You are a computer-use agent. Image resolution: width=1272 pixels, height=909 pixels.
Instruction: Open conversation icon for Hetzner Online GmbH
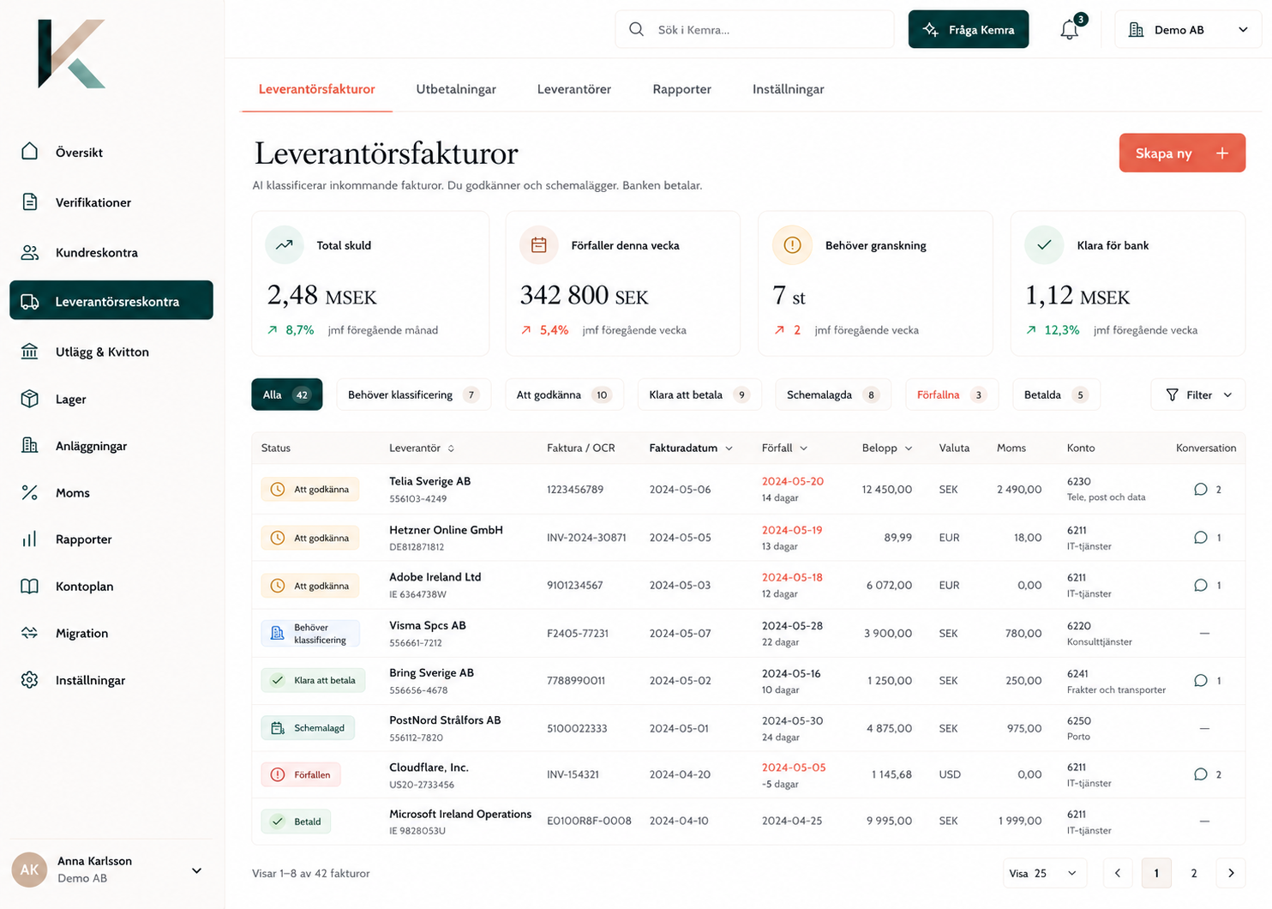coord(1200,538)
